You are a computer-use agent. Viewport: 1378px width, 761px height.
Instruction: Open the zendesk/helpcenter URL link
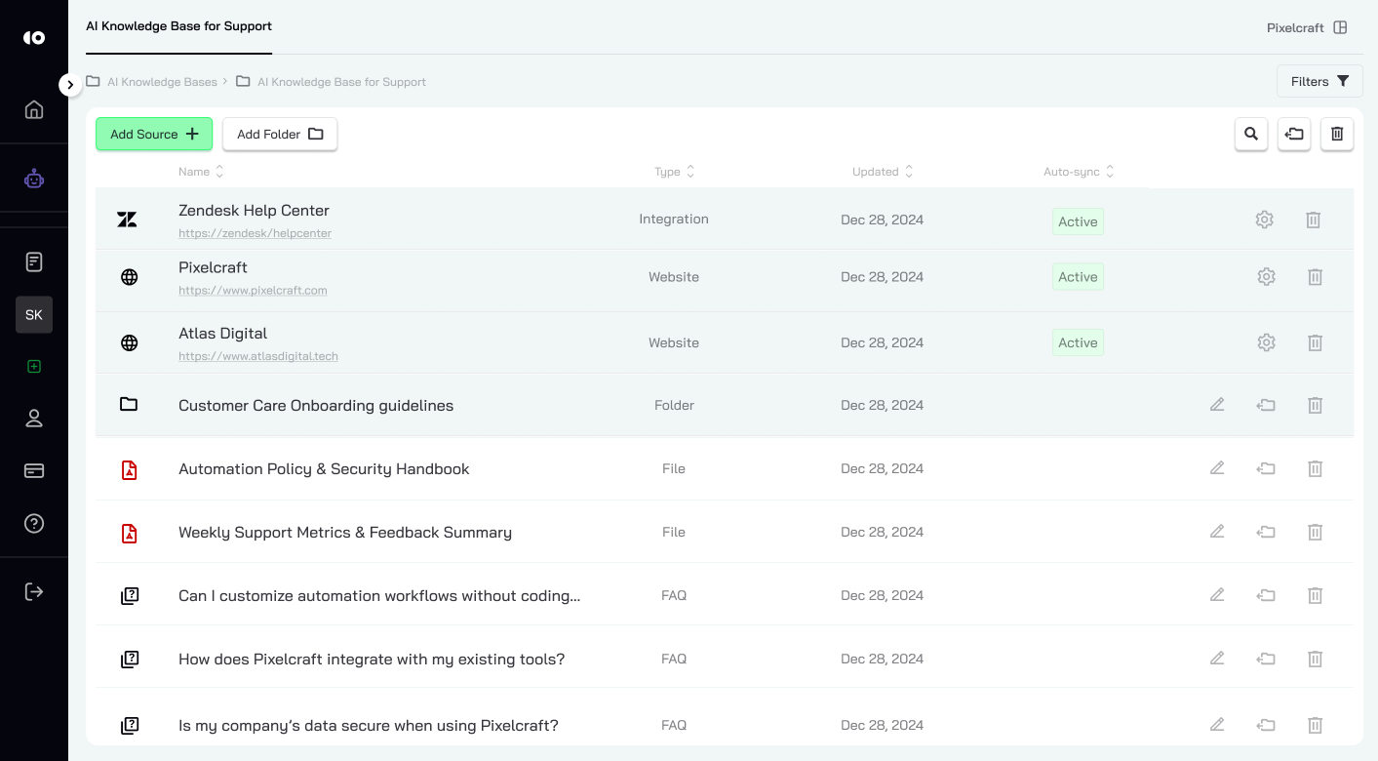click(x=255, y=233)
